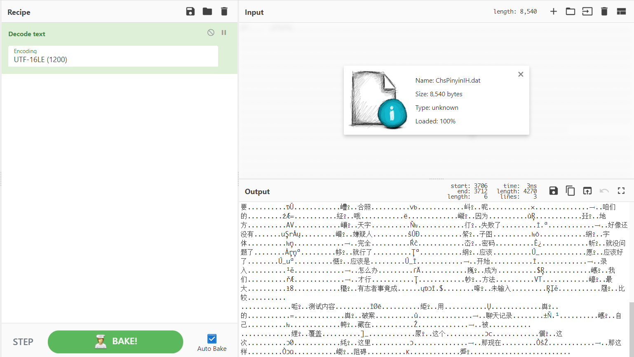Uncheck the Auto Bake checkbox
Screen dimensions: 634x357
[212, 338]
